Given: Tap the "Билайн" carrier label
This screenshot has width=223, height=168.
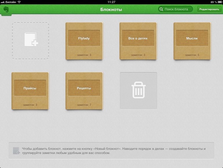Looking at the screenshot, I should 10,2.
